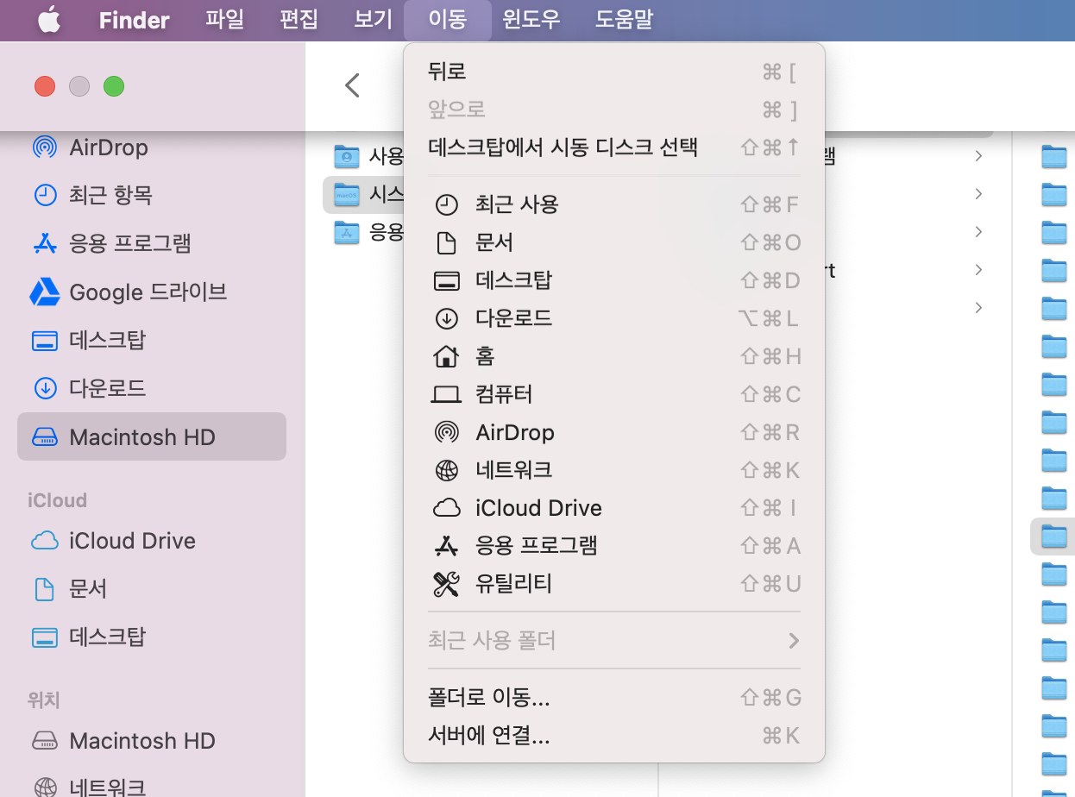Click the 응용 프로그램 icon in 이동 menu
Viewport: 1075px width, 797px height.
446,546
